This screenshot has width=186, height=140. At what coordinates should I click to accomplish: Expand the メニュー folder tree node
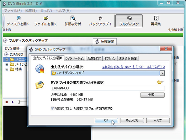tap(7, 60)
